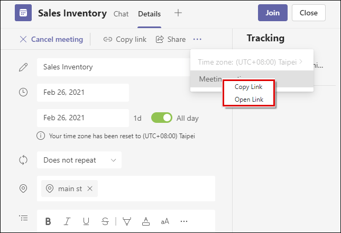
Task: Select Open Link from the submenu
Action: click(x=248, y=100)
